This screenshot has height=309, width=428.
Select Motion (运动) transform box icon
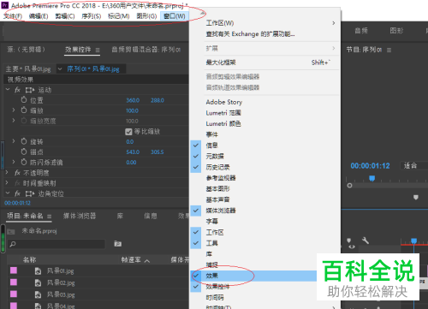point(29,90)
